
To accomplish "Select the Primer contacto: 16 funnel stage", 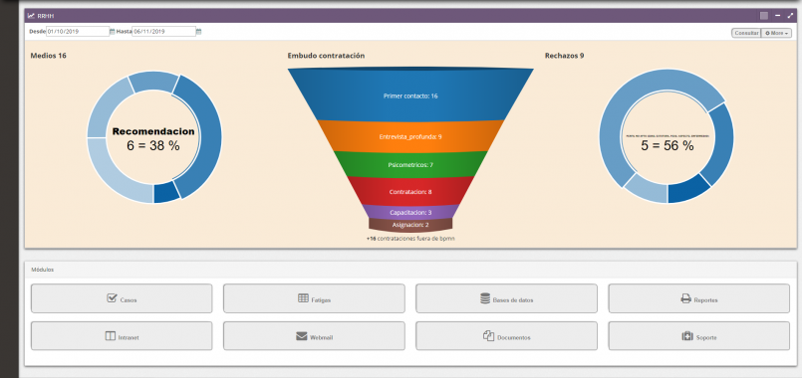I will pos(410,95).
